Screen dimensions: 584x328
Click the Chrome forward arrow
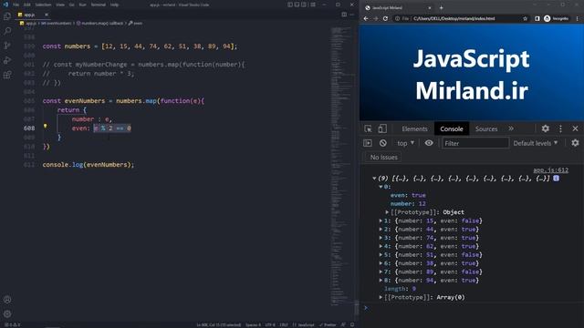pyautogui.click(x=375, y=18)
